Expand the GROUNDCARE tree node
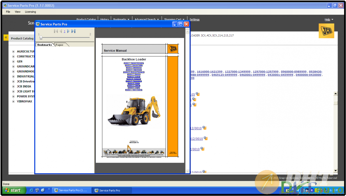The image size is (346, 196). 13,67
